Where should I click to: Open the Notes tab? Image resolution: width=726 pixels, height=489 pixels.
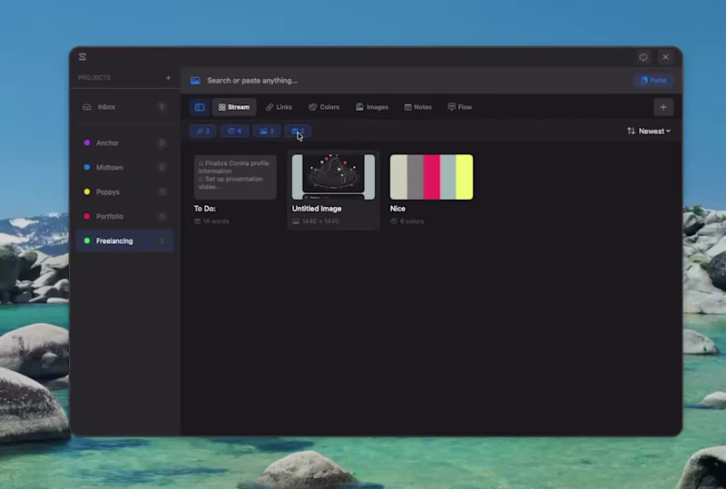tap(418, 107)
